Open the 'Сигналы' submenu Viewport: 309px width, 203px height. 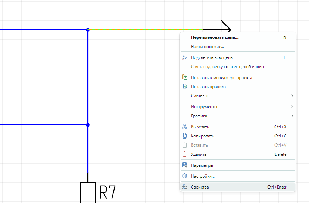pos(238,96)
